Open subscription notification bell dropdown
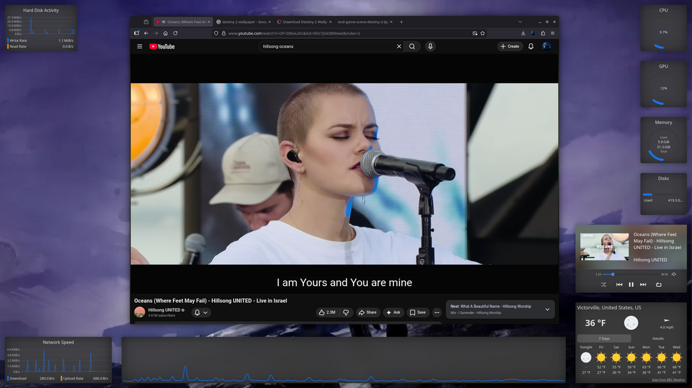 (x=201, y=312)
